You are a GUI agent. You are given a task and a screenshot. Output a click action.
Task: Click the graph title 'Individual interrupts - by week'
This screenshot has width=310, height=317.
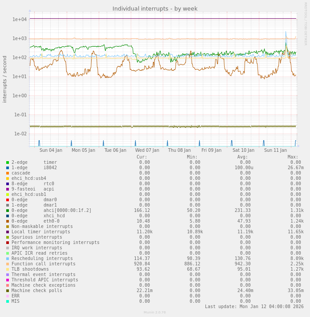tap(155, 8)
